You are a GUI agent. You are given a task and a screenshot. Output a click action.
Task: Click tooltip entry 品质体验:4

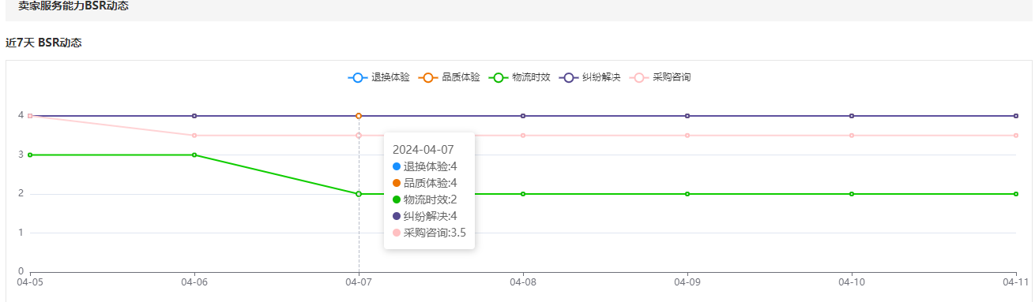(x=424, y=183)
